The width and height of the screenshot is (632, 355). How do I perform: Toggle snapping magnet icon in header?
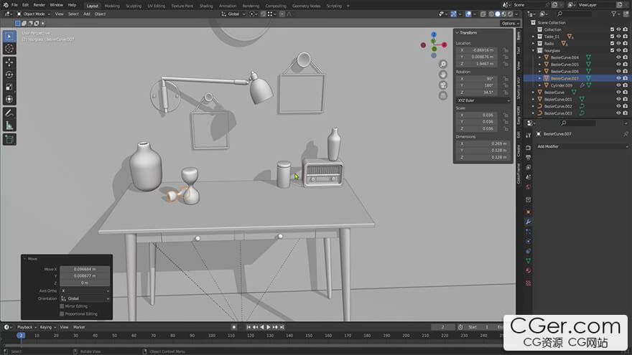(x=263, y=14)
